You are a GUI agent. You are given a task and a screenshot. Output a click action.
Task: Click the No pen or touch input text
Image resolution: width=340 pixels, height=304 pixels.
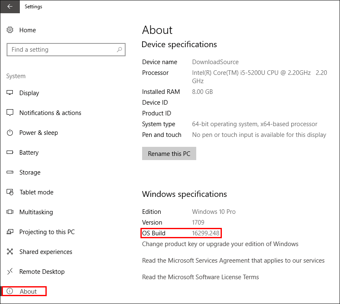click(x=259, y=135)
